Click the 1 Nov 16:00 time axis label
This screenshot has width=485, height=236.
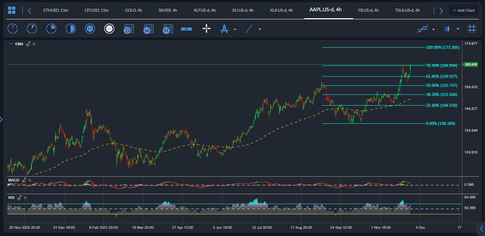tap(380, 228)
